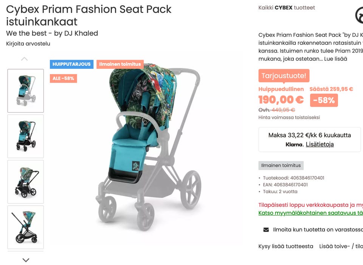This screenshot has height=265, width=363.
Task: Select fourth thumbnail showing reclined stroller
Action: tap(26, 227)
